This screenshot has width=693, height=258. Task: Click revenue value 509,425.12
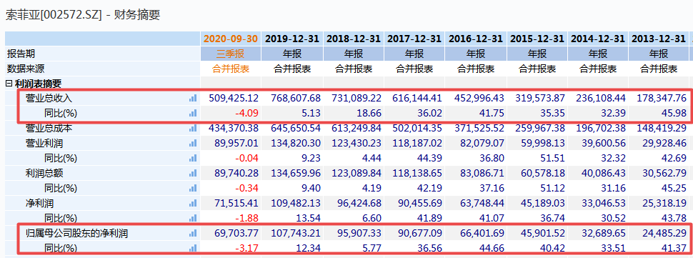(234, 98)
